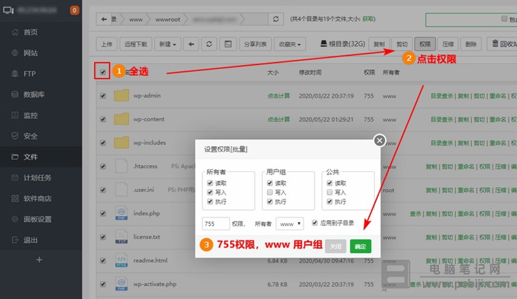517x299 pixels.
Task: Go to the FTP section
Action: pos(29,73)
